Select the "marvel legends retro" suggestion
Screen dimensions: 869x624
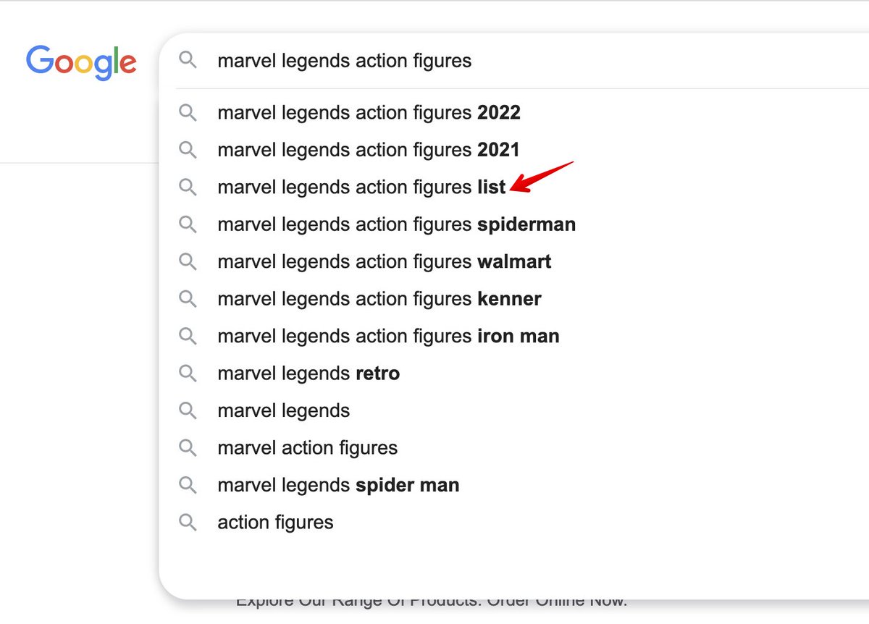(308, 374)
